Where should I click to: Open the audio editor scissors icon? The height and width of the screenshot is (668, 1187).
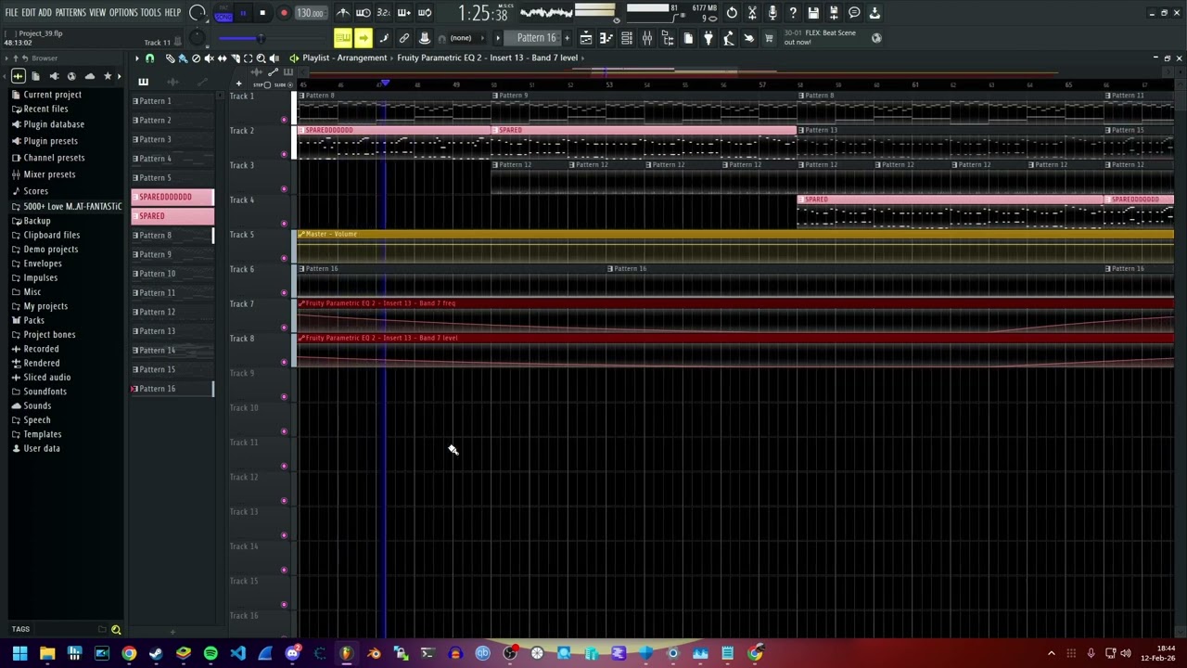pos(752,13)
